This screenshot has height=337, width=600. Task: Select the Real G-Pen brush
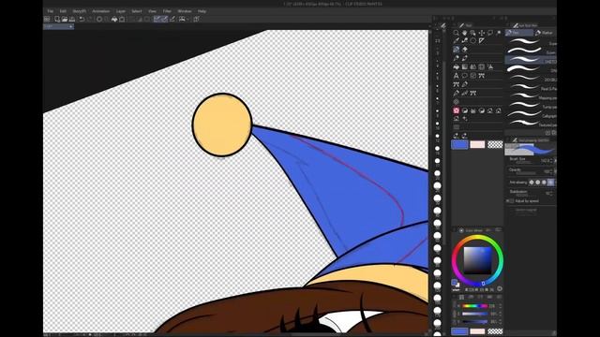(532, 88)
